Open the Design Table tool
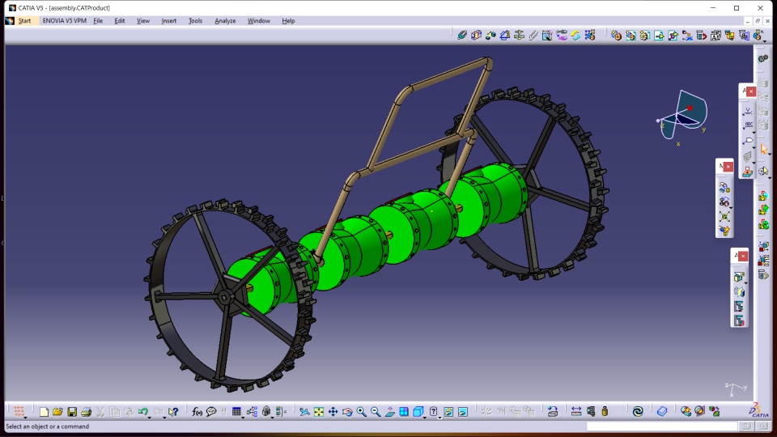 [x=237, y=412]
